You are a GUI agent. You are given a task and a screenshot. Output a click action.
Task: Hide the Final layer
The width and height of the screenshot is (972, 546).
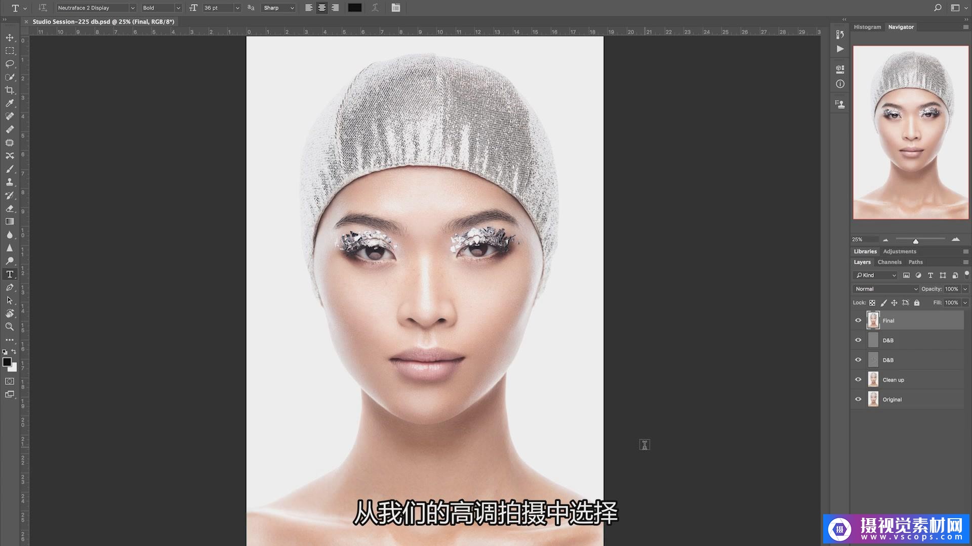pyautogui.click(x=858, y=321)
